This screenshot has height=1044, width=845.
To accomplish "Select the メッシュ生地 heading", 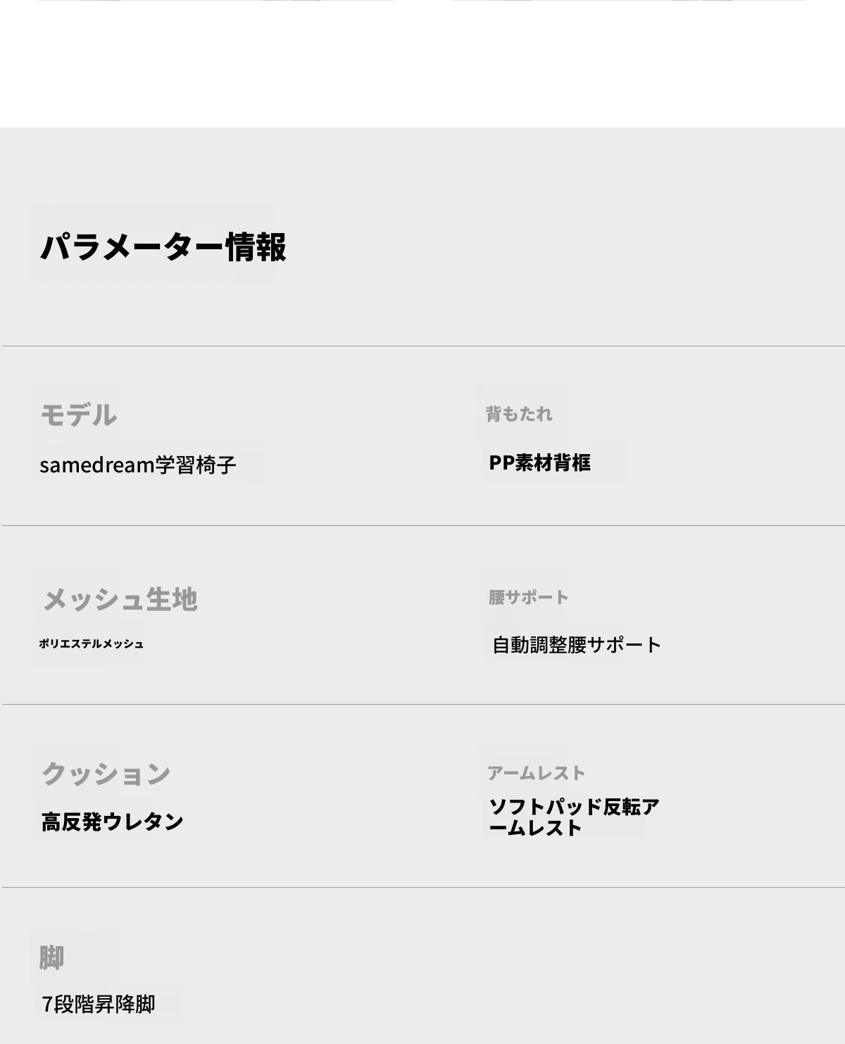I will tap(120, 599).
